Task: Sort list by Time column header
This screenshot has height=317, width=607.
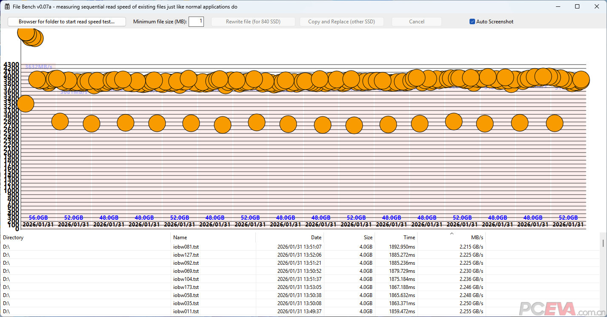Action: coord(396,238)
